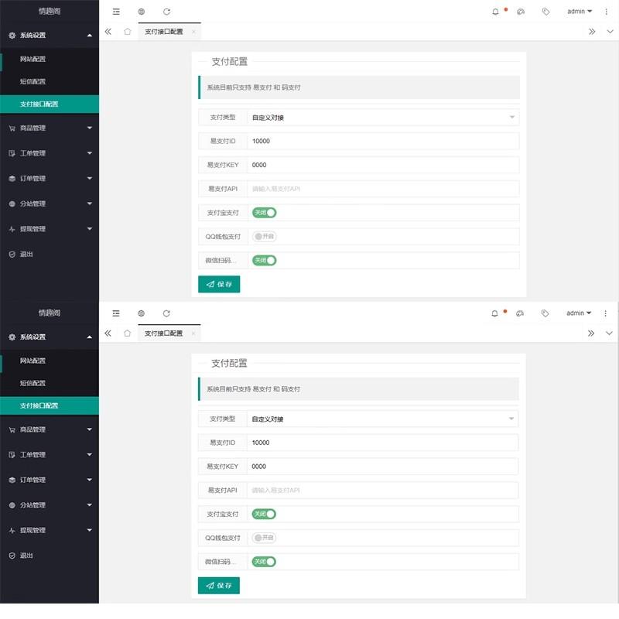Close the 支付接口配置 tab in the upper tab bar

[x=193, y=32]
